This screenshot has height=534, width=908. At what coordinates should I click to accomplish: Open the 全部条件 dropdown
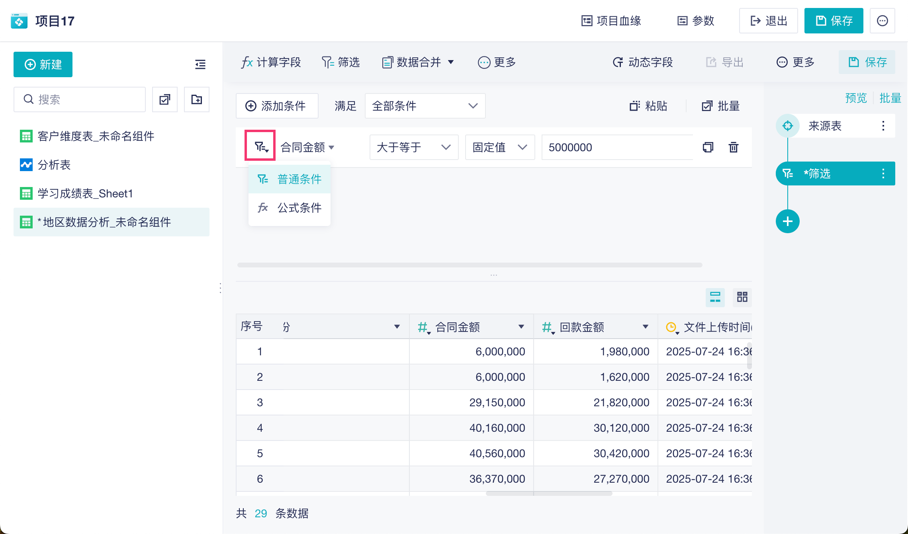425,106
